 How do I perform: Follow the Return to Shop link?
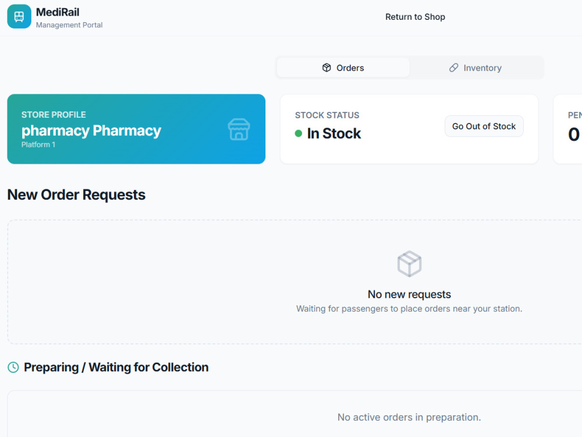pos(415,17)
